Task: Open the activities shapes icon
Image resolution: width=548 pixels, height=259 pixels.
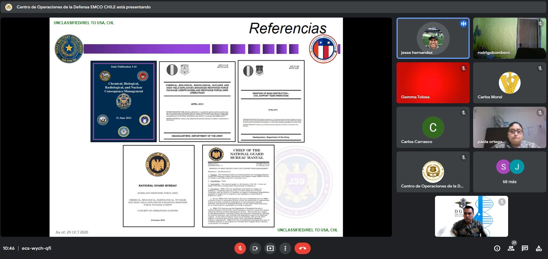Action: pyautogui.click(x=538, y=248)
